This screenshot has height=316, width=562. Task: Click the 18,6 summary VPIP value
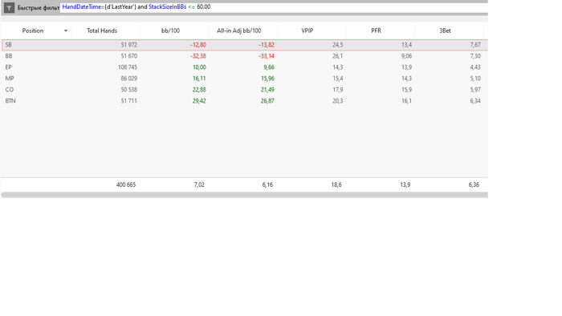(x=336, y=184)
